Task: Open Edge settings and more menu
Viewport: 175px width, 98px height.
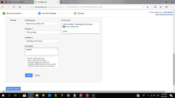Action: point(172,7)
